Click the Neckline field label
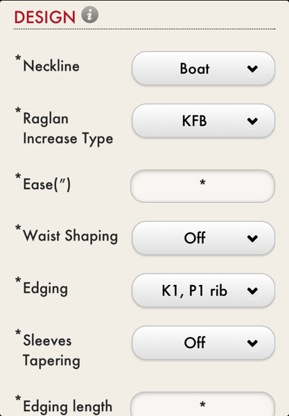This screenshot has width=289, height=416. (51, 66)
